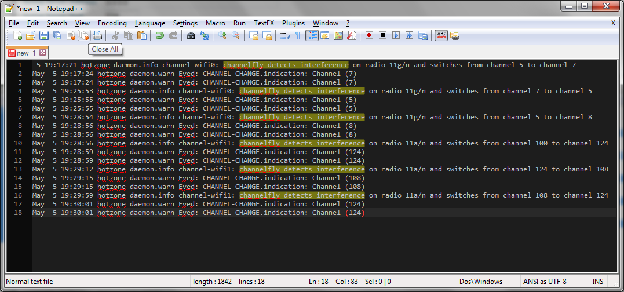This screenshot has width=624, height=292.
Task: Open the Window menu
Action: (326, 23)
